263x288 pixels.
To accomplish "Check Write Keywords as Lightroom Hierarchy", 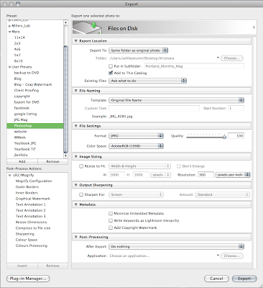I will tap(111, 220).
